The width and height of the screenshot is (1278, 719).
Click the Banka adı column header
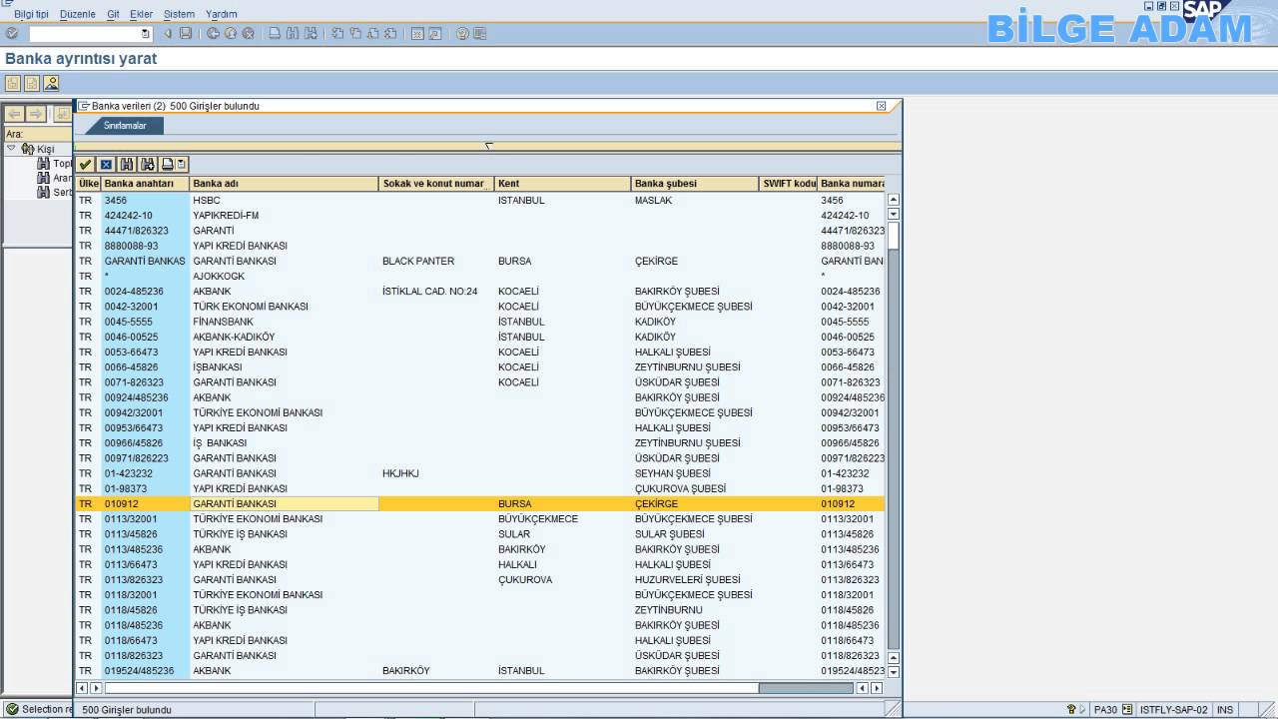(x=285, y=184)
